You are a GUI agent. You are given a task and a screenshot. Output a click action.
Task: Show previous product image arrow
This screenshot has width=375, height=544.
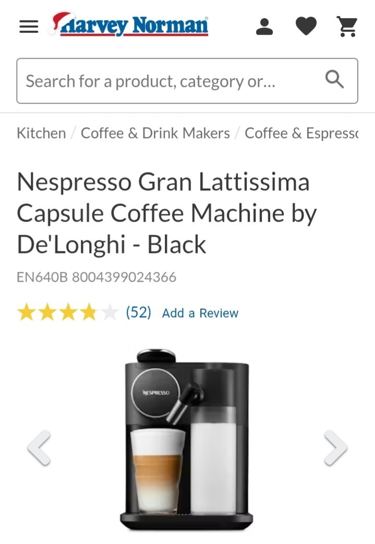point(39,447)
